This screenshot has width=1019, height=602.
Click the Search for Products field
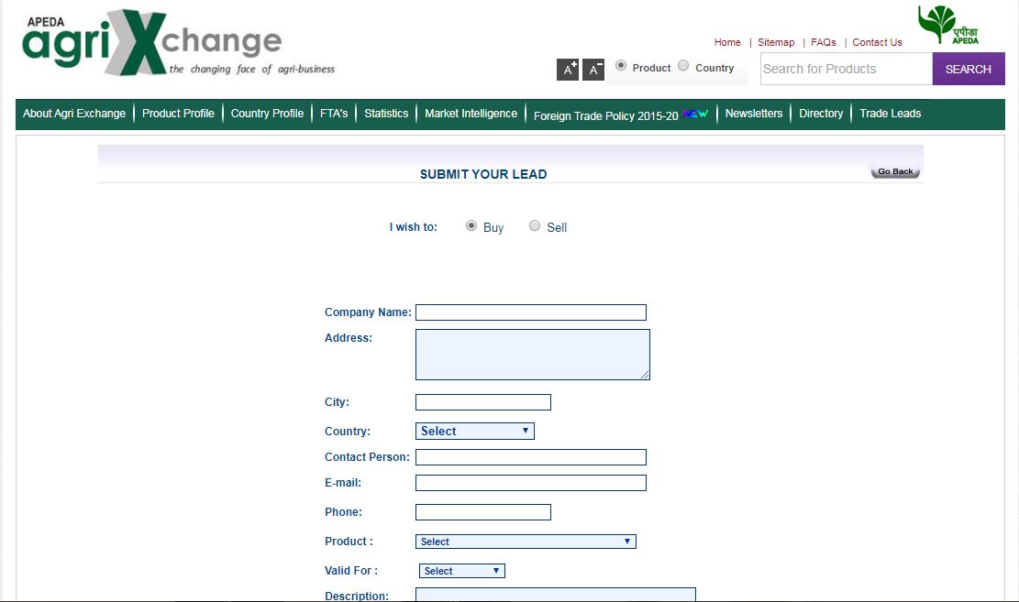tap(845, 68)
